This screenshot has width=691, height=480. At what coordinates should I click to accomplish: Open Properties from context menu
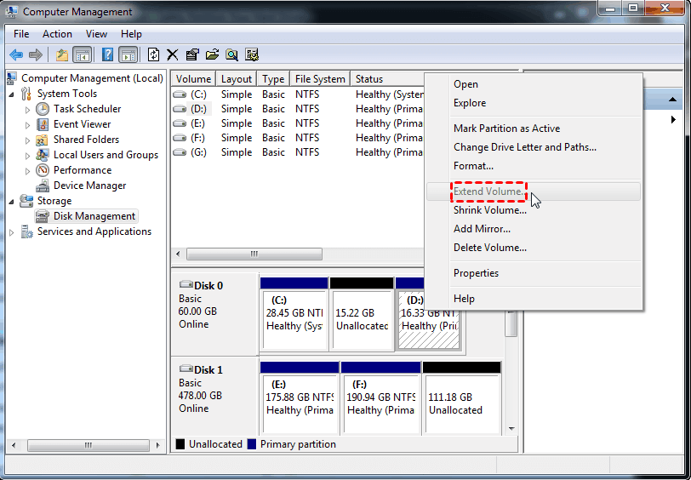coord(534,273)
